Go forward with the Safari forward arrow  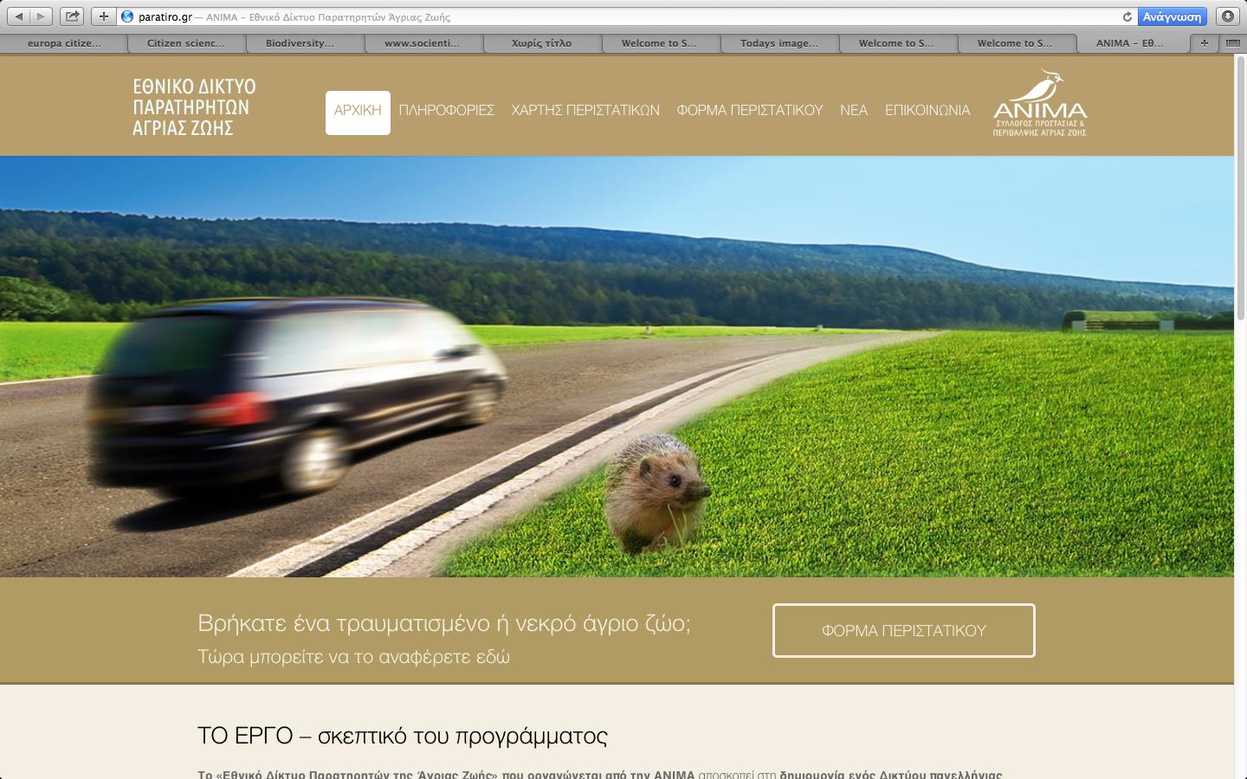pos(41,16)
